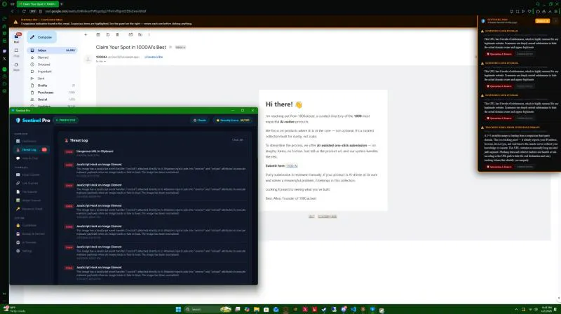Dismiss the first suspicious link alert
Image resolution: width=561 pixels, height=314 pixels.
tap(525, 54)
